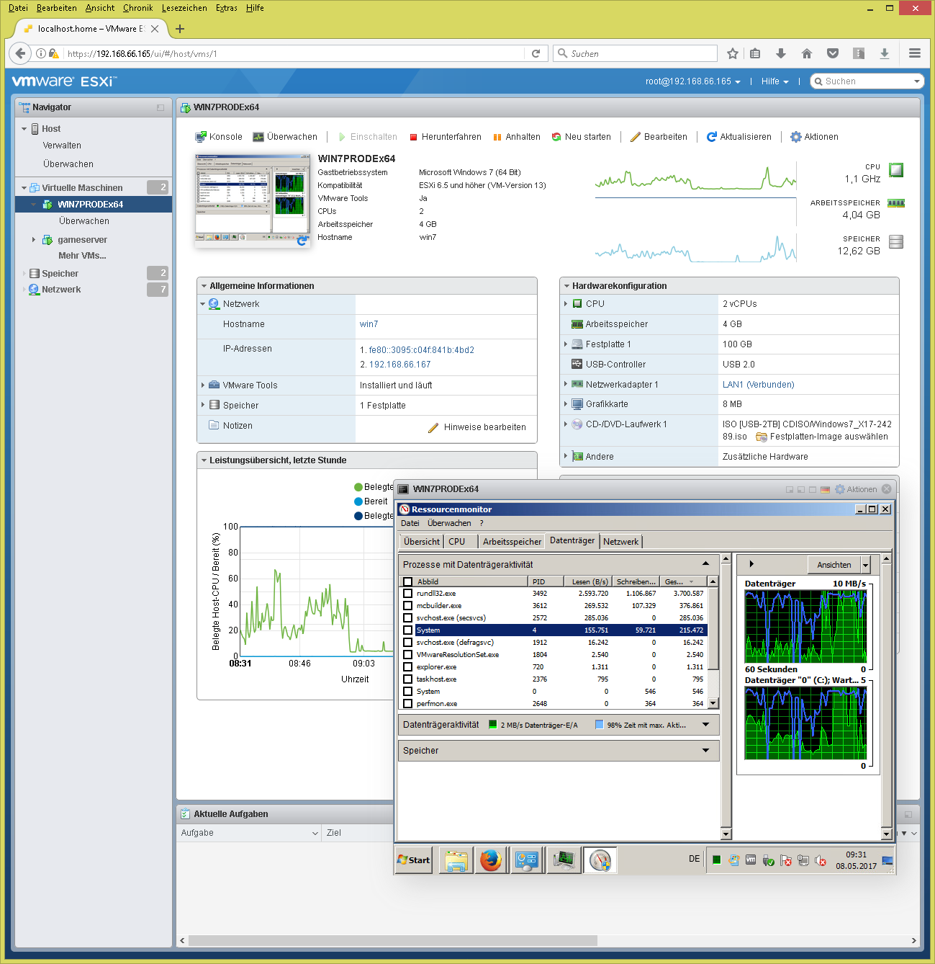The width and height of the screenshot is (935, 964).
Task: Click Hinweise bearbeiten link
Action: click(484, 427)
